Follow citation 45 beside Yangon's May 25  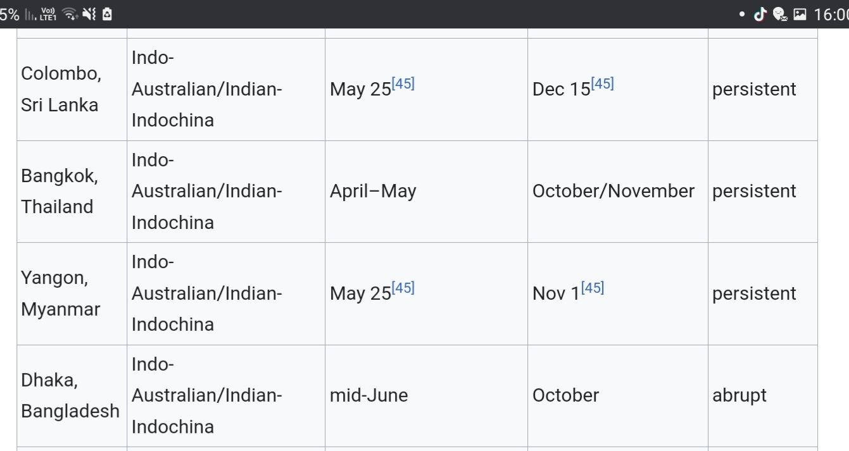pyautogui.click(x=403, y=288)
